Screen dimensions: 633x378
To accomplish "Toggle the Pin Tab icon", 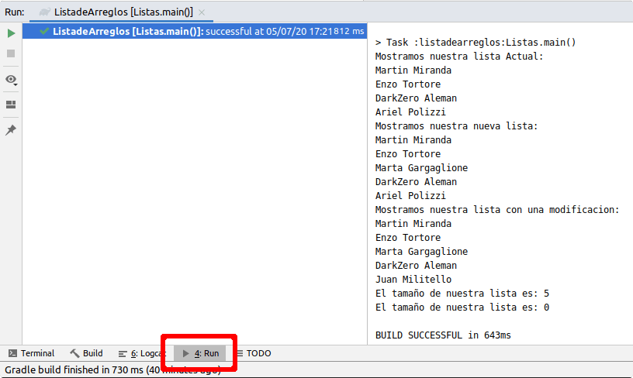I will click(11, 130).
